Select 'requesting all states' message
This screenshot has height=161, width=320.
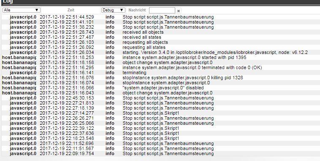144,47
